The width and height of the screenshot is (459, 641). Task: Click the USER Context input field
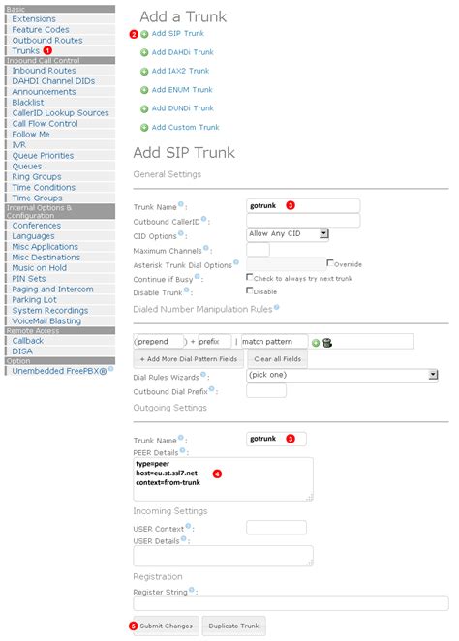pos(276,528)
